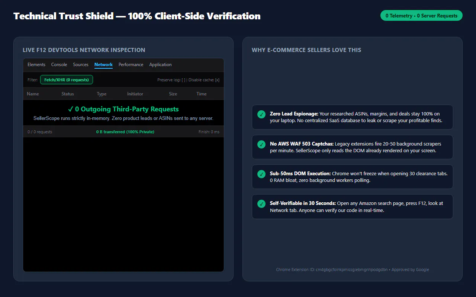476x297 pixels.
Task: Sort by the Name column header
Action: (33, 94)
